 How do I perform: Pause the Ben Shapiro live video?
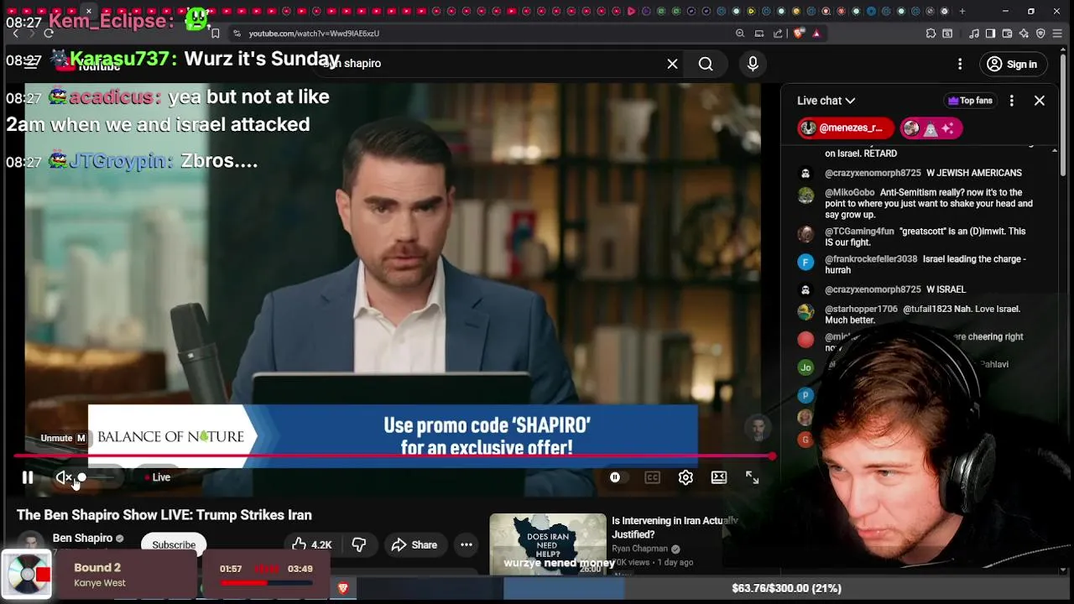tap(28, 477)
